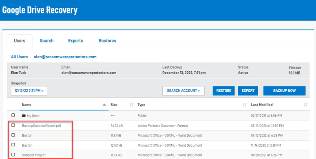316x159 pixels.
Task: Click the 59.1 MB storage value
Action: 294,73
